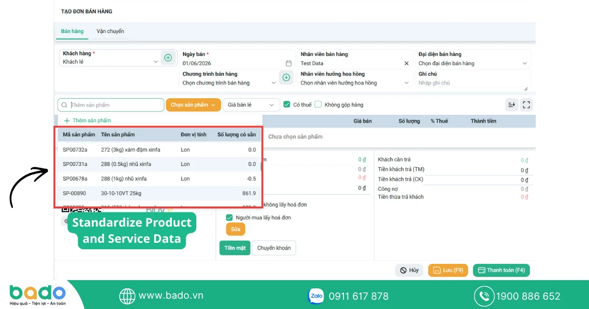The image size is (589, 309).
Task: Uncheck Người mua lấy hoá đơn
Action: click(x=229, y=217)
